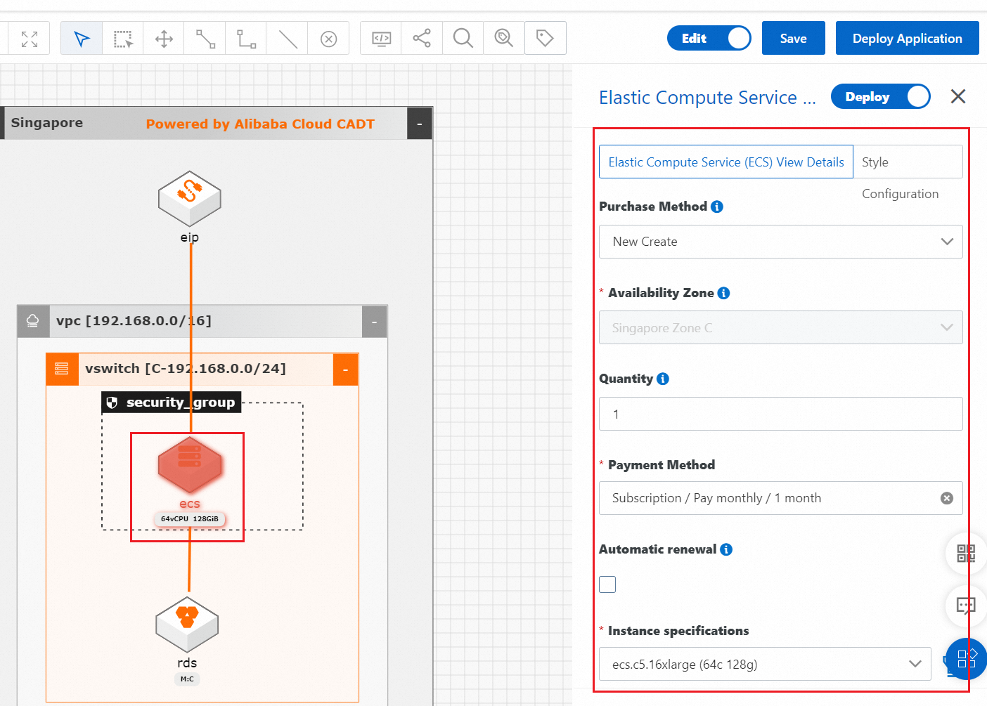Click the security_group label
Screen dimensions: 987x706
coord(181,403)
